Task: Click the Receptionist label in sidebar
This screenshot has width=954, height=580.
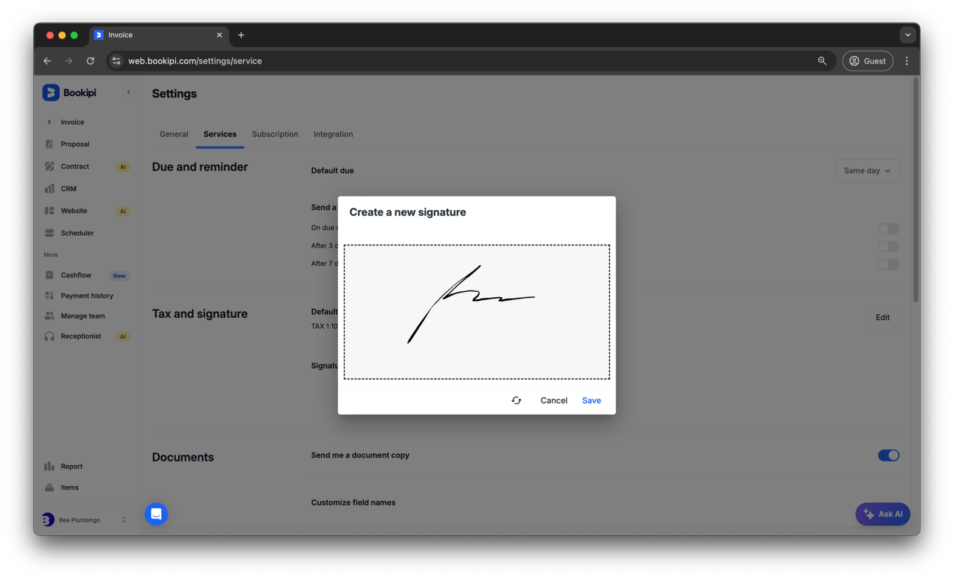Action: pyautogui.click(x=81, y=337)
